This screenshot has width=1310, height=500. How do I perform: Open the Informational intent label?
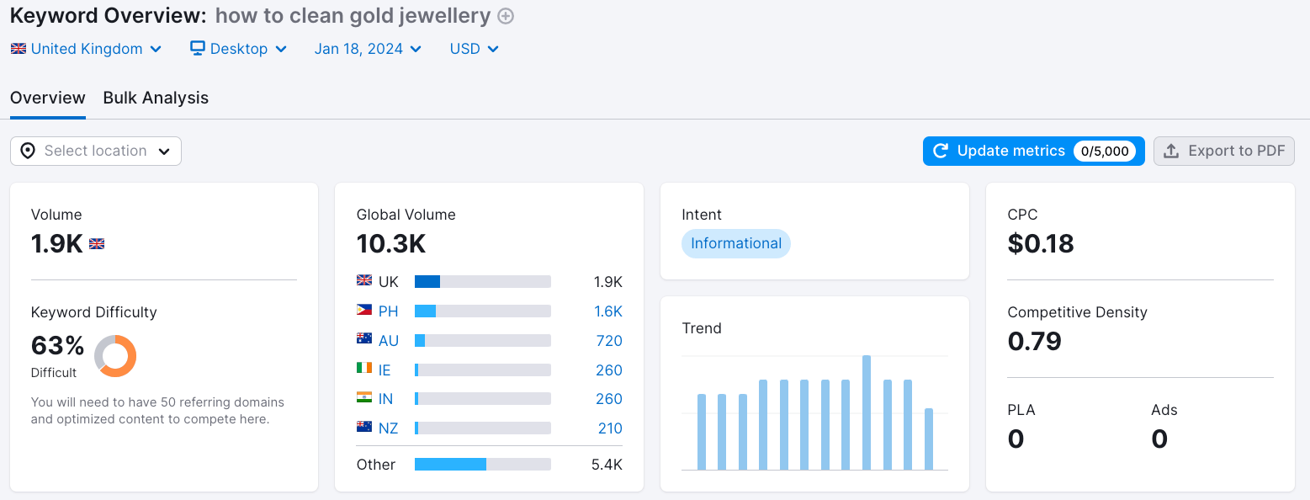(735, 243)
